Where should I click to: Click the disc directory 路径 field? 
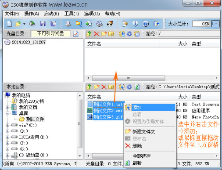click(189, 34)
